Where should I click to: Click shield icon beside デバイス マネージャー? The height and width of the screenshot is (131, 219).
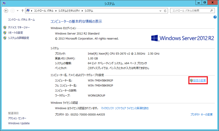[5, 27]
